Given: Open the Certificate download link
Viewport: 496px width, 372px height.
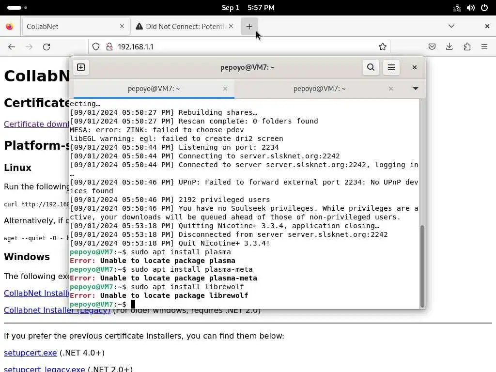Looking at the screenshot, I should pos(36,124).
